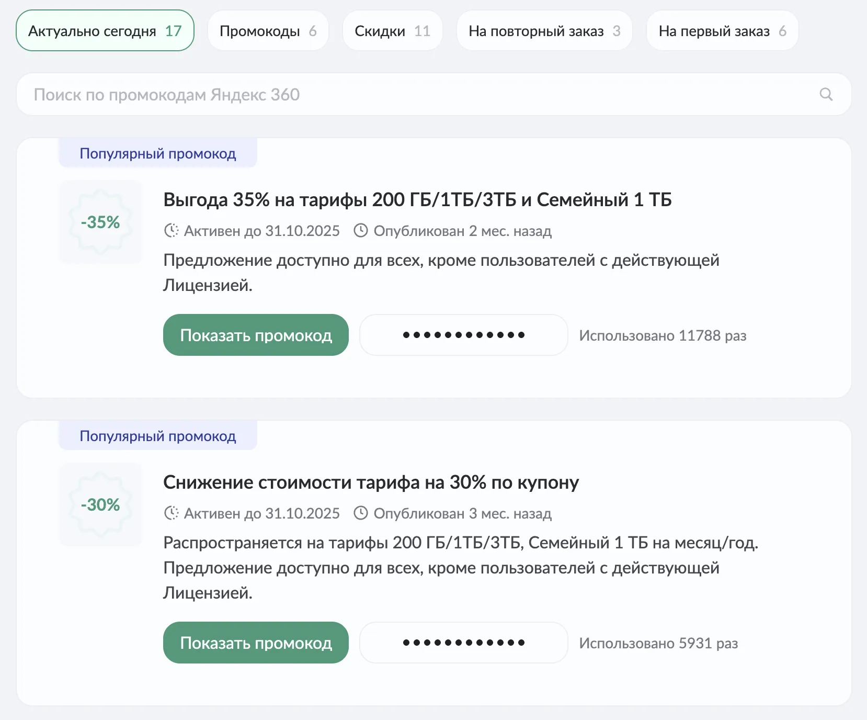Click the badge icon of the second promo card
The height and width of the screenshot is (720, 867).
point(100,504)
